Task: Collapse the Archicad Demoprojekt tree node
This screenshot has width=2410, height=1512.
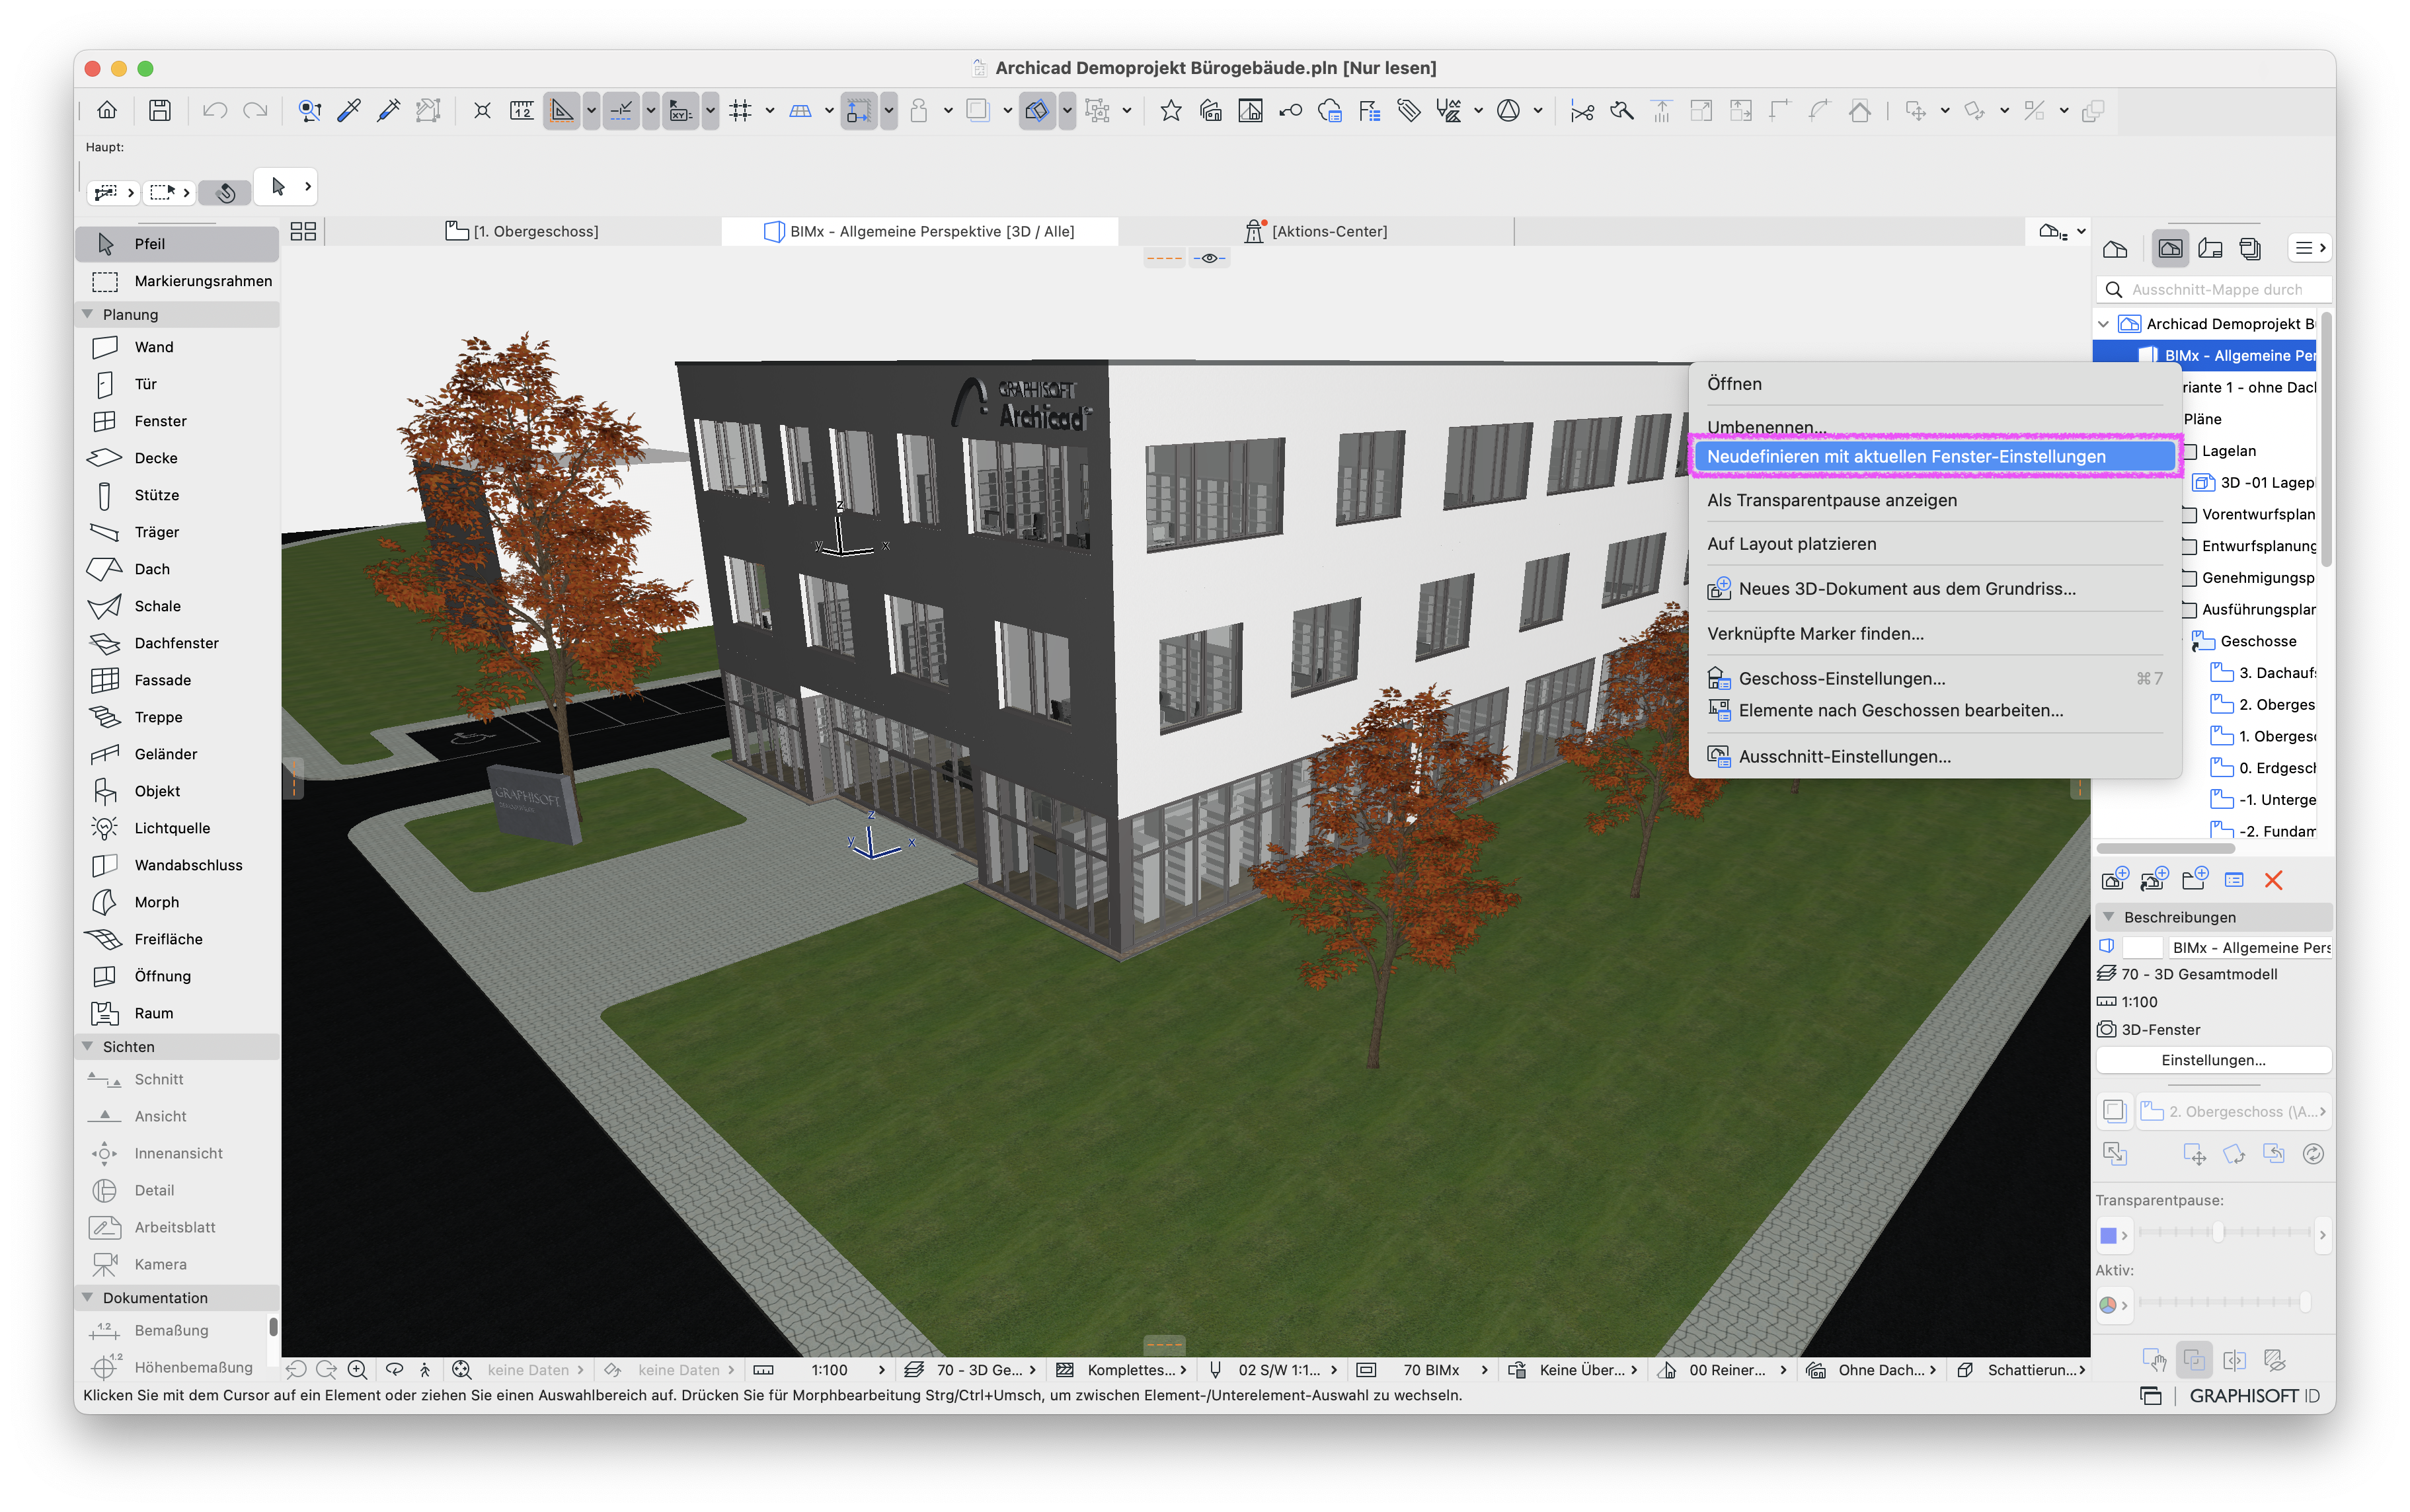Action: point(2104,324)
